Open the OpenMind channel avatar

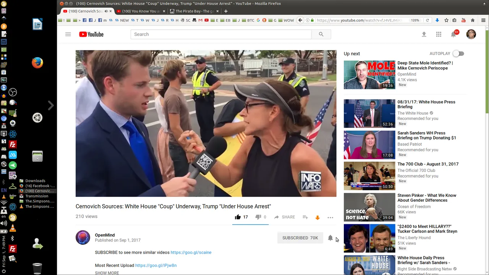pyautogui.click(x=83, y=238)
